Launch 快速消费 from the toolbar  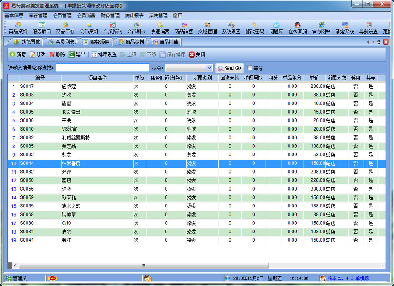click(x=160, y=28)
